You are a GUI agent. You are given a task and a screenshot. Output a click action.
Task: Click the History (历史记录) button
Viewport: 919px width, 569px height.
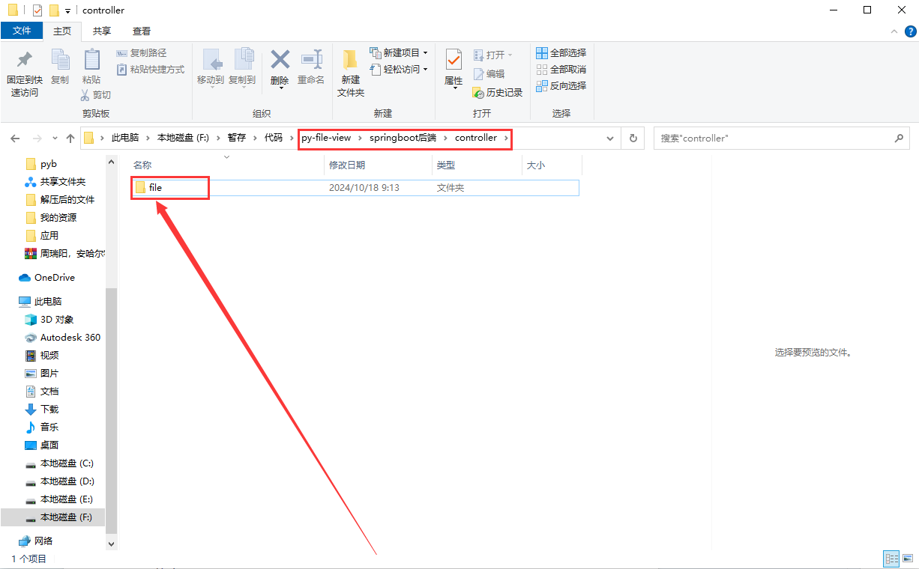(498, 92)
